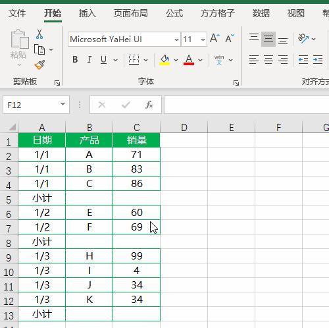Expand text orientation options arrow

pos(314,39)
